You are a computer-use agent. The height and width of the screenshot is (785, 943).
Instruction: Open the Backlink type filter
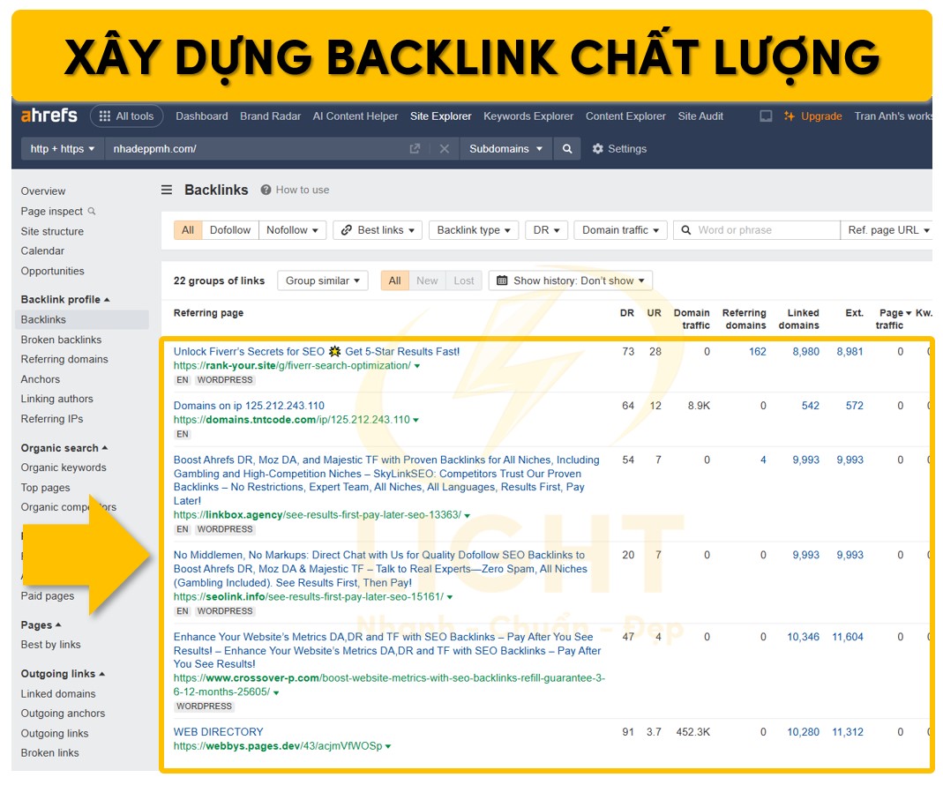[x=474, y=230]
